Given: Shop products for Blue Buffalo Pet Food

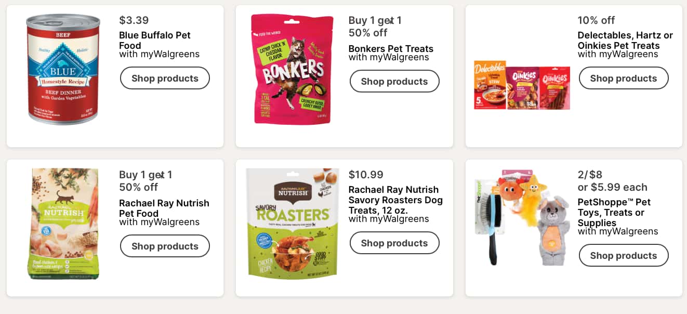Looking at the screenshot, I should click(x=165, y=78).
